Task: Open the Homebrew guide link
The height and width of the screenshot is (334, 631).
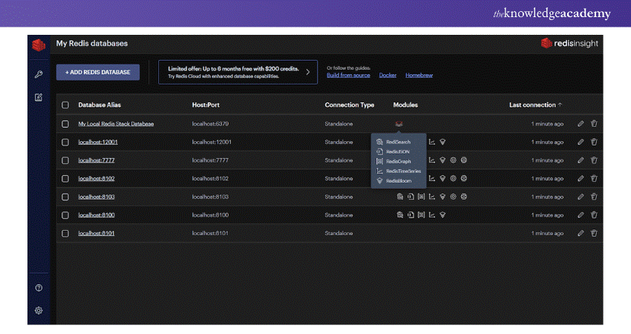Action: tap(419, 75)
